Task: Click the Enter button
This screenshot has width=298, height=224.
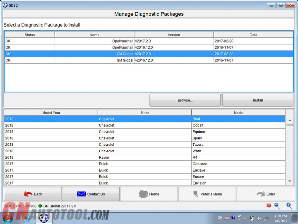Action: tap(265, 194)
